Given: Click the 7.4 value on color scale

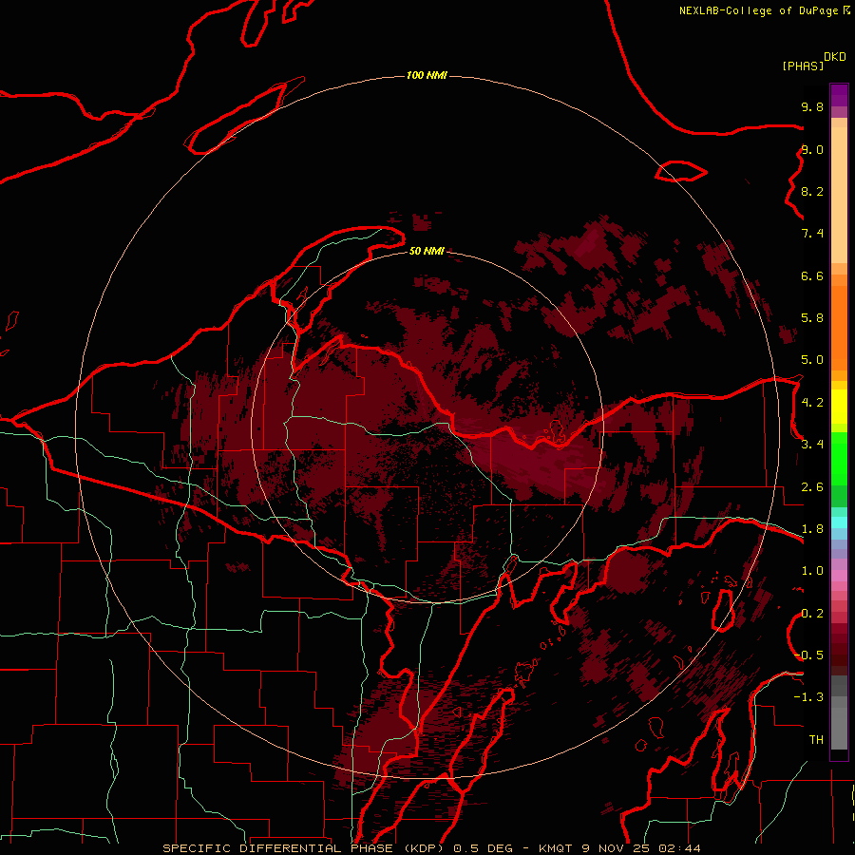Looking at the screenshot, I should point(812,234).
